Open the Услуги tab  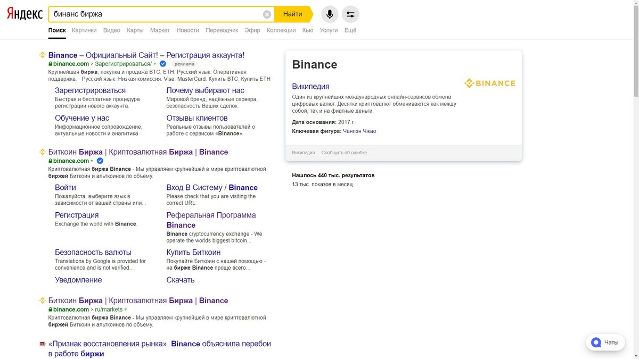(x=329, y=30)
